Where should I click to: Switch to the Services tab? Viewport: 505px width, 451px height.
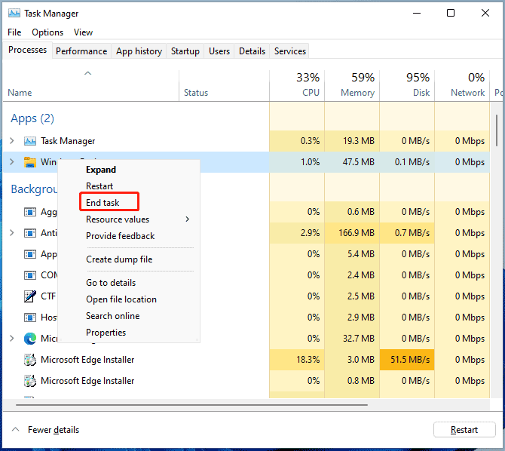(x=290, y=51)
